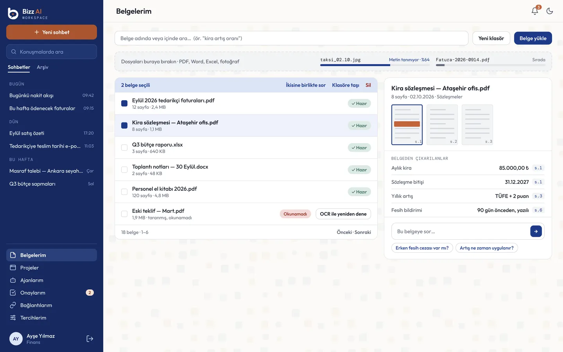The height and width of the screenshot is (352, 563).
Task: Switch to the Sohbetler tab
Action: (x=19, y=67)
